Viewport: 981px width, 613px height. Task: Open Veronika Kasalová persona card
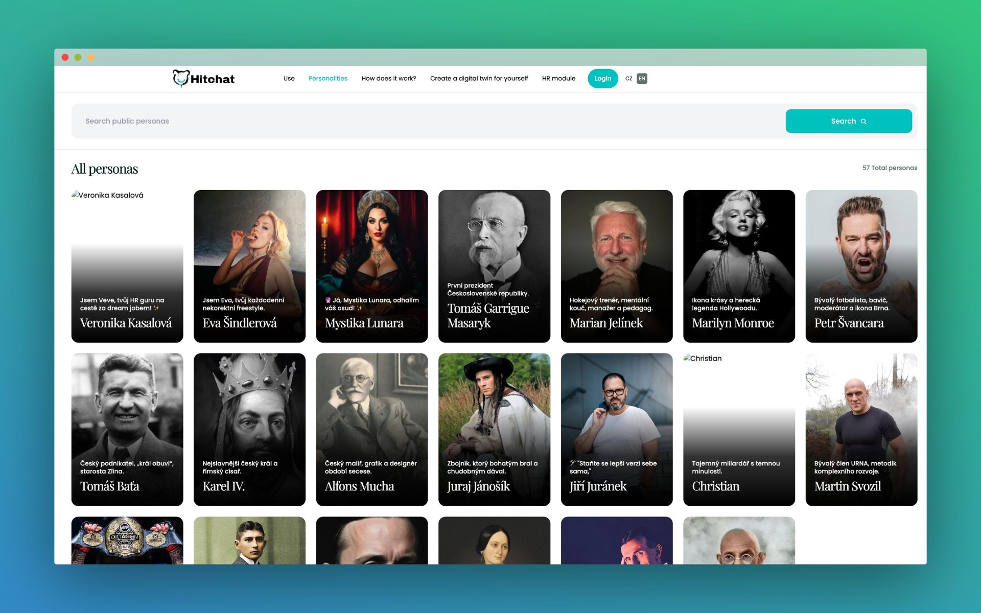click(127, 266)
